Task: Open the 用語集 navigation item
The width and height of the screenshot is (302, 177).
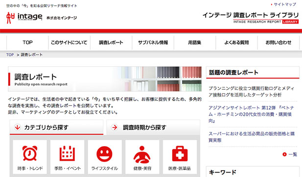Action: 195,43
